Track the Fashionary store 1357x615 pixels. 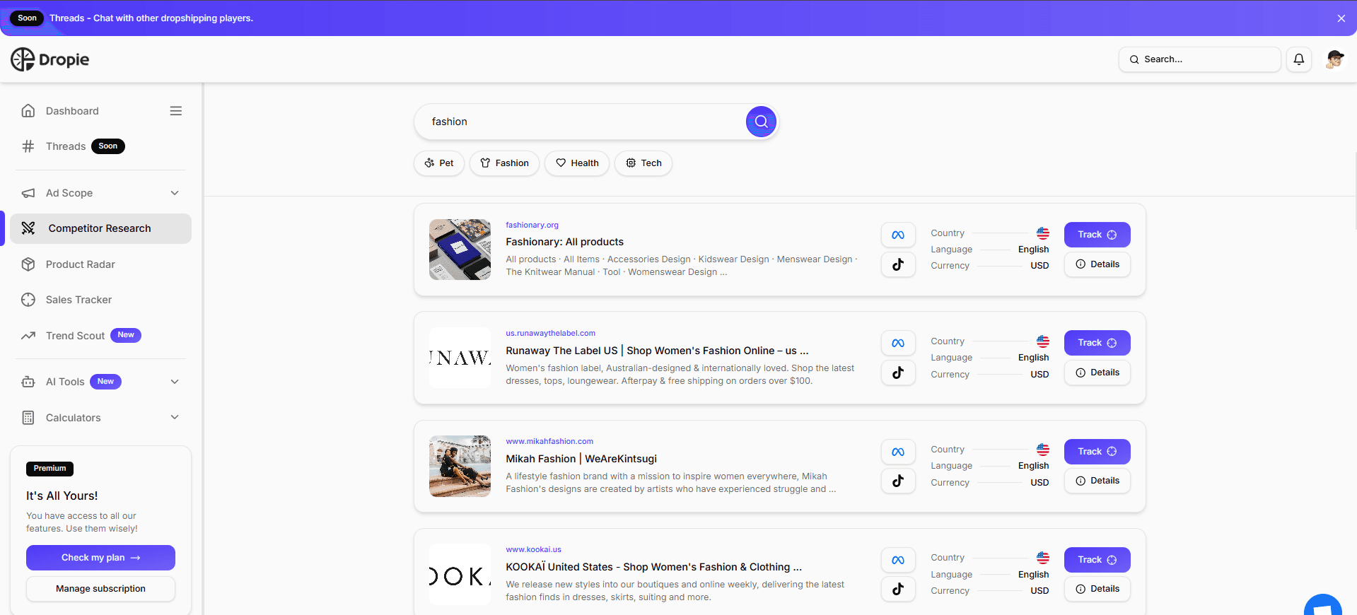(x=1097, y=235)
